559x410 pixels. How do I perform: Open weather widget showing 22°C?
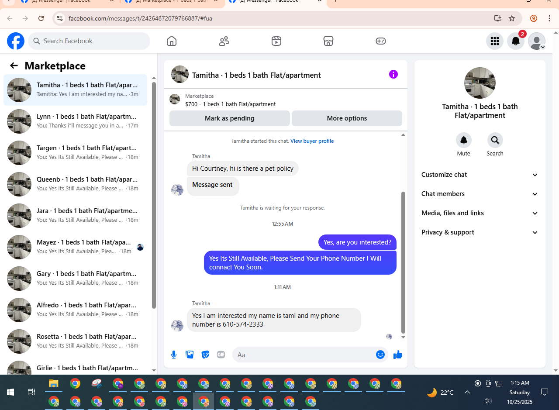[440, 392]
